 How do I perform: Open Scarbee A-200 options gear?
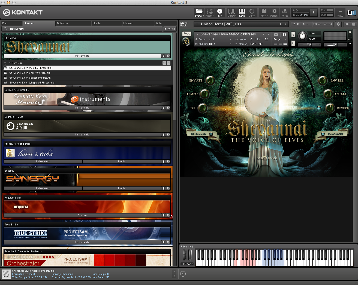(168, 135)
